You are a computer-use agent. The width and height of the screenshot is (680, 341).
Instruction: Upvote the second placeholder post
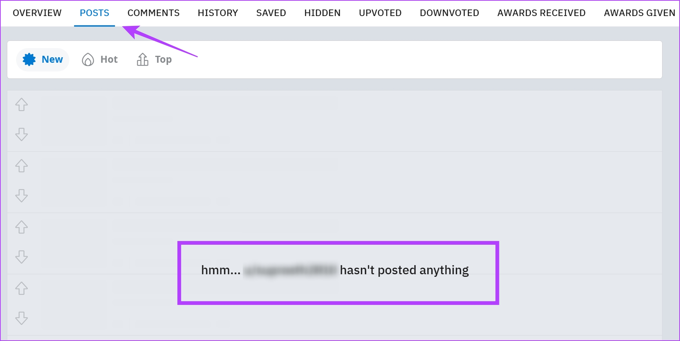22,166
